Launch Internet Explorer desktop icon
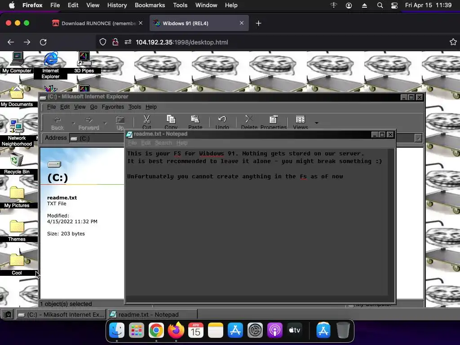Screen dimensions: 460x345 pyautogui.click(x=50, y=65)
